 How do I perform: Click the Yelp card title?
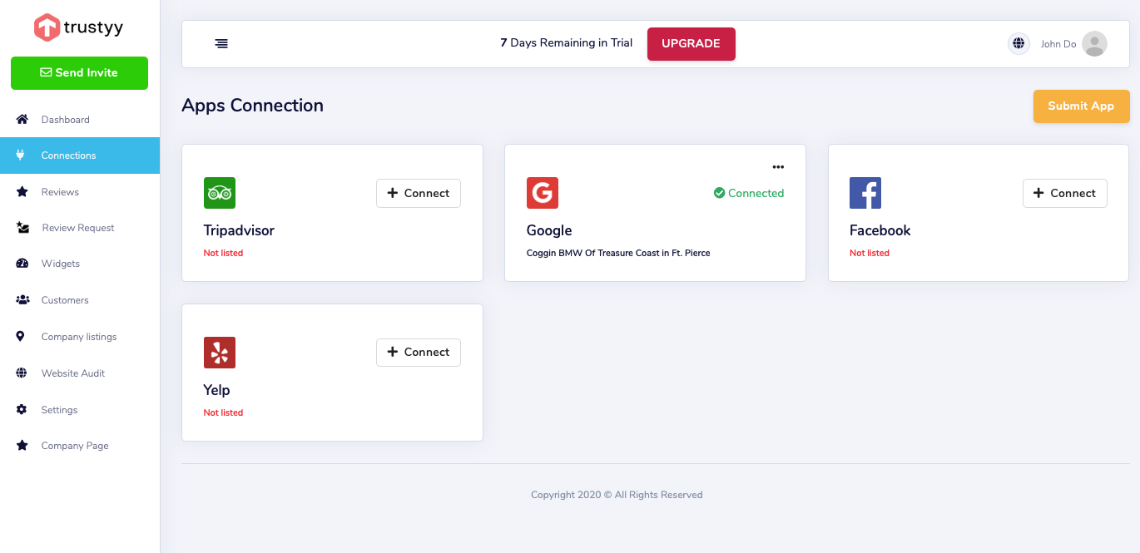[216, 390]
